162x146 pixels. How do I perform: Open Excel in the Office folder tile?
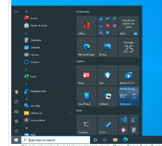point(115,19)
